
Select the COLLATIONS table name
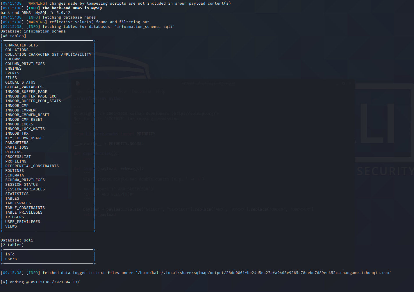click(x=17, y=50)
